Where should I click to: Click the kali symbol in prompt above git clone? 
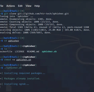tap(11, 11)
